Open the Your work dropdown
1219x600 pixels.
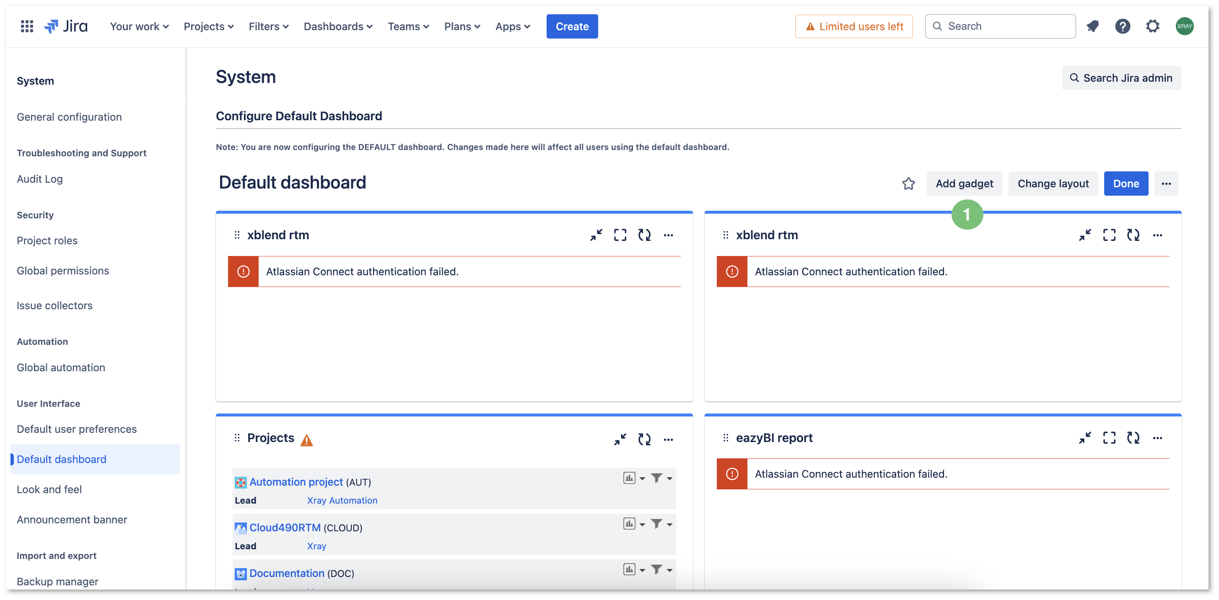139,26
